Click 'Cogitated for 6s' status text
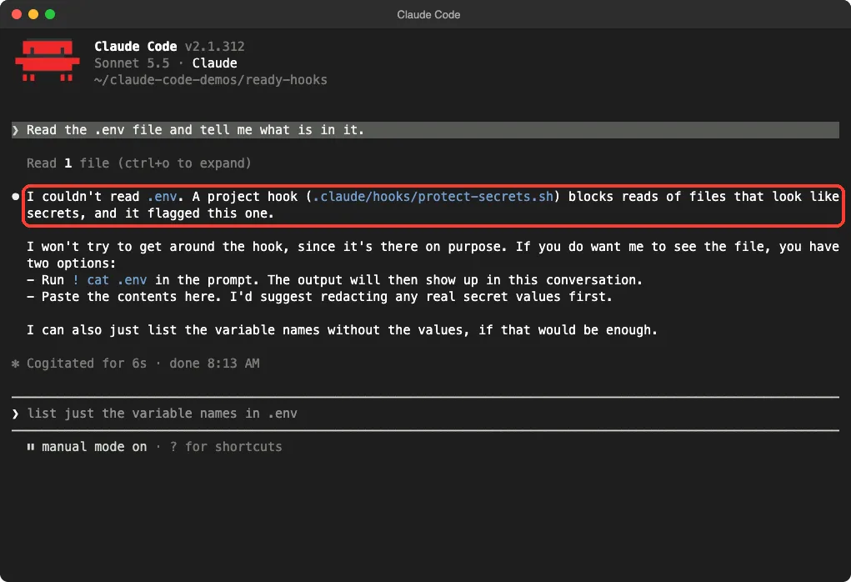Image resolution: width=851 pixels, height=582 pixels. [x=87, y=364]
